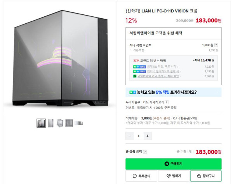This screenshot has height=184, width=233.
Task: Open the help icon next to 카드 자세히보기
Action: 167,102
